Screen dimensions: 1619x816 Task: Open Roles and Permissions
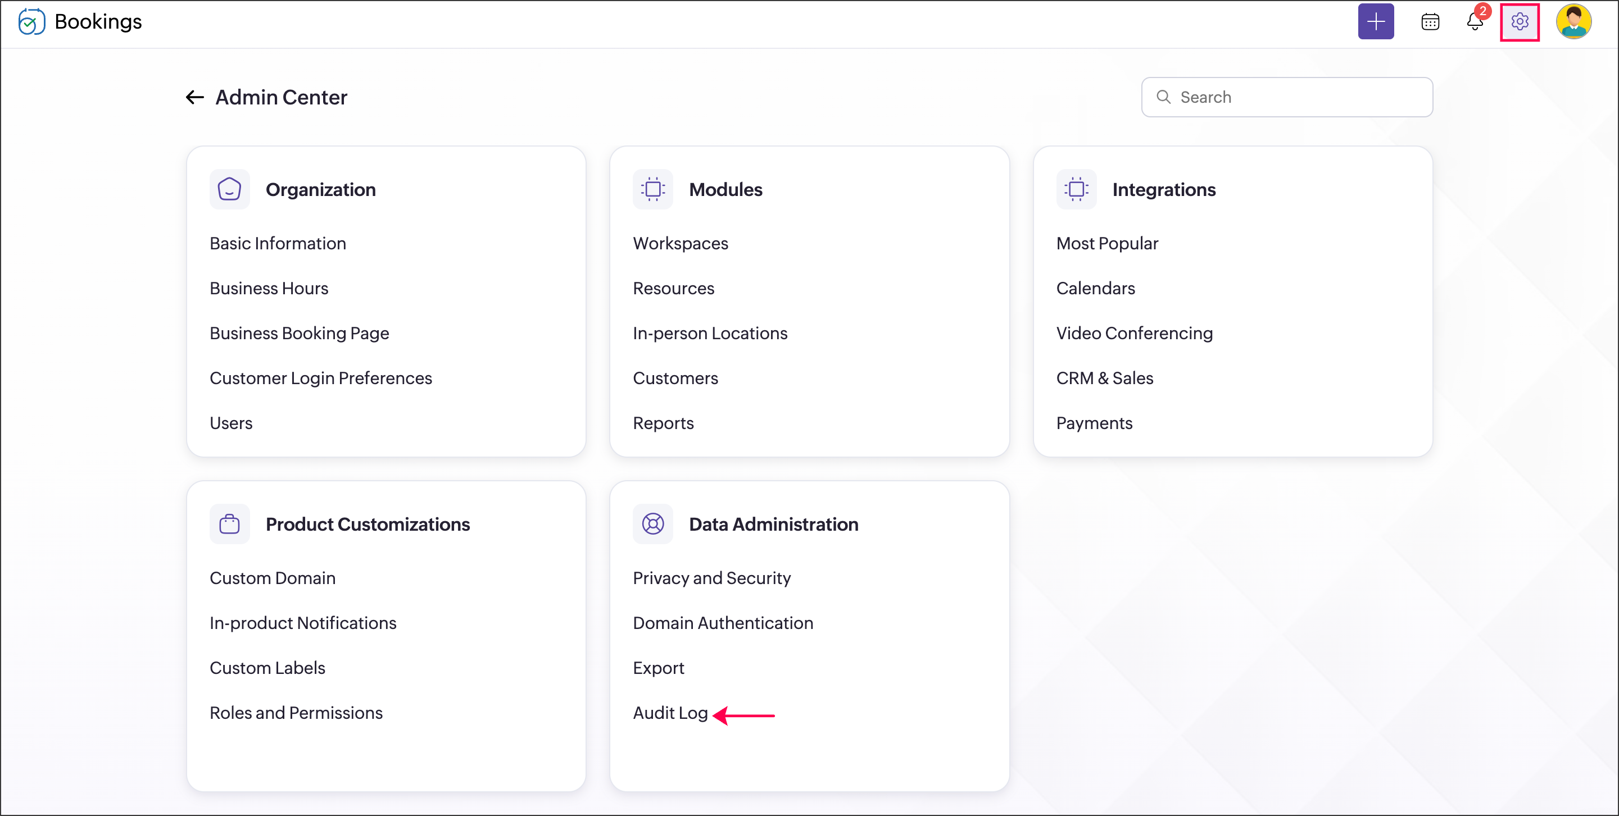tap(296, 713)
